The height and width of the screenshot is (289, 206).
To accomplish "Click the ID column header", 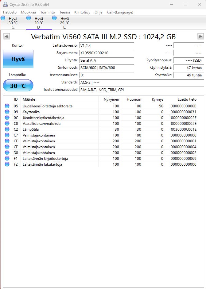I will click(16, 99).
